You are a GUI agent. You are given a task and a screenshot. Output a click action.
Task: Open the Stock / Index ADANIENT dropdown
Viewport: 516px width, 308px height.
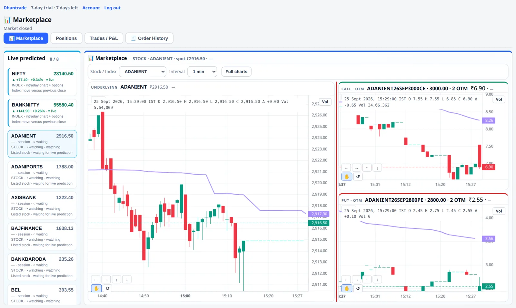(143, 72)
